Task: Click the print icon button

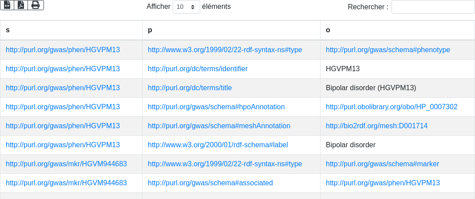Action: (36, 5)
